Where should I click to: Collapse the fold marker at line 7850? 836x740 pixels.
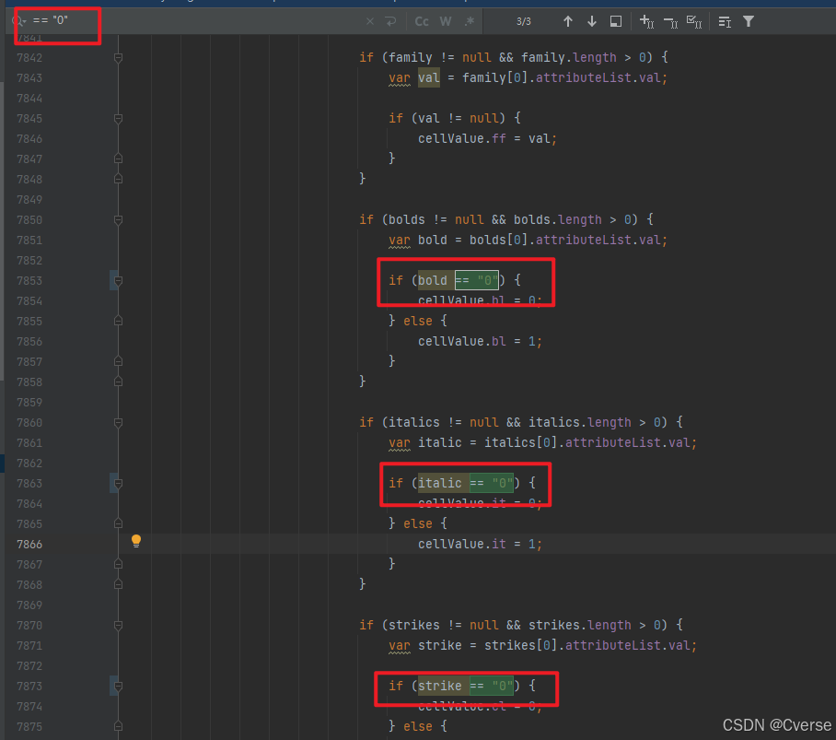point(119,220)
